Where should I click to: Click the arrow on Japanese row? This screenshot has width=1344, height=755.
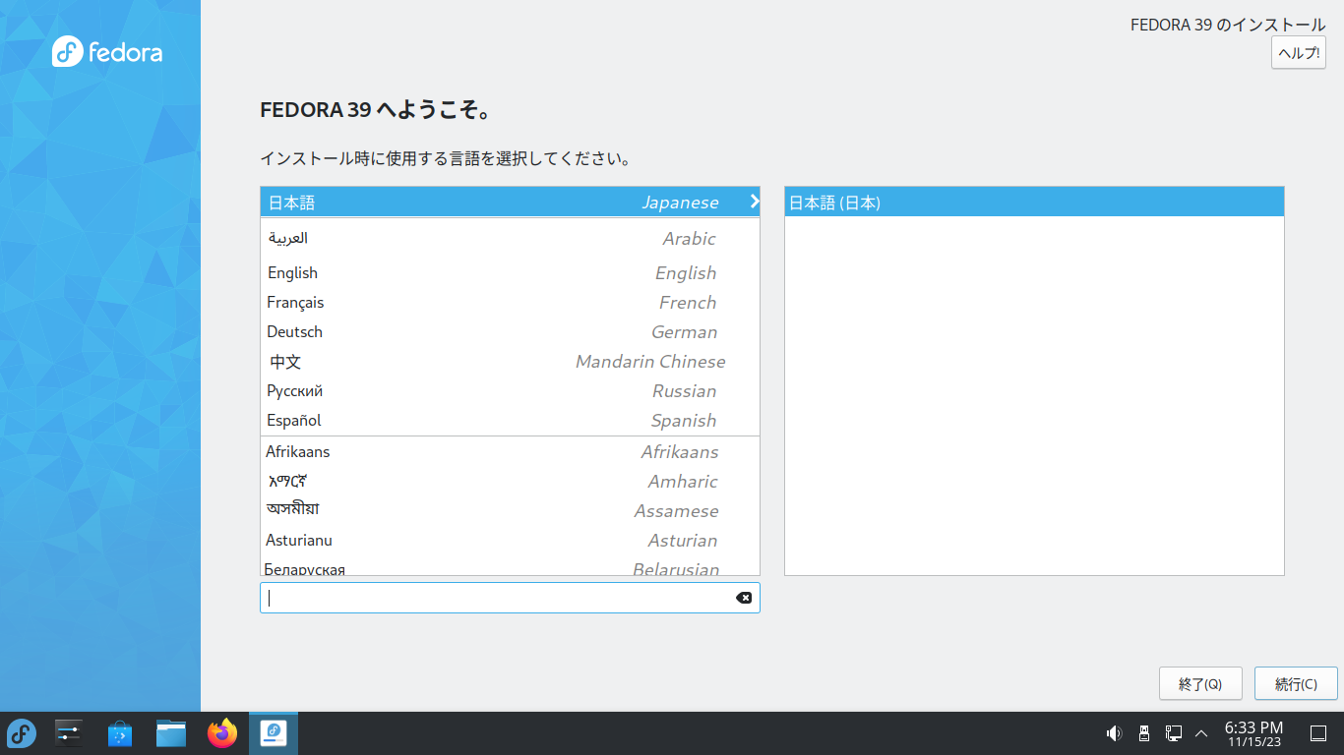(754, 202)
